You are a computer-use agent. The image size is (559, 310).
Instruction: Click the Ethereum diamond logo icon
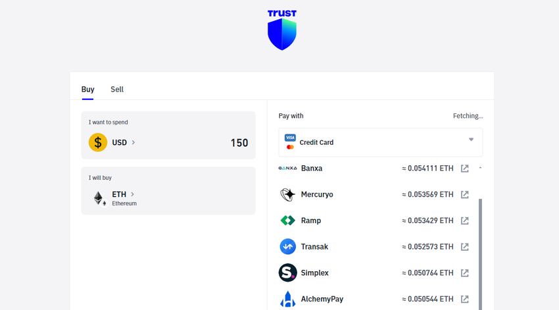99,198
